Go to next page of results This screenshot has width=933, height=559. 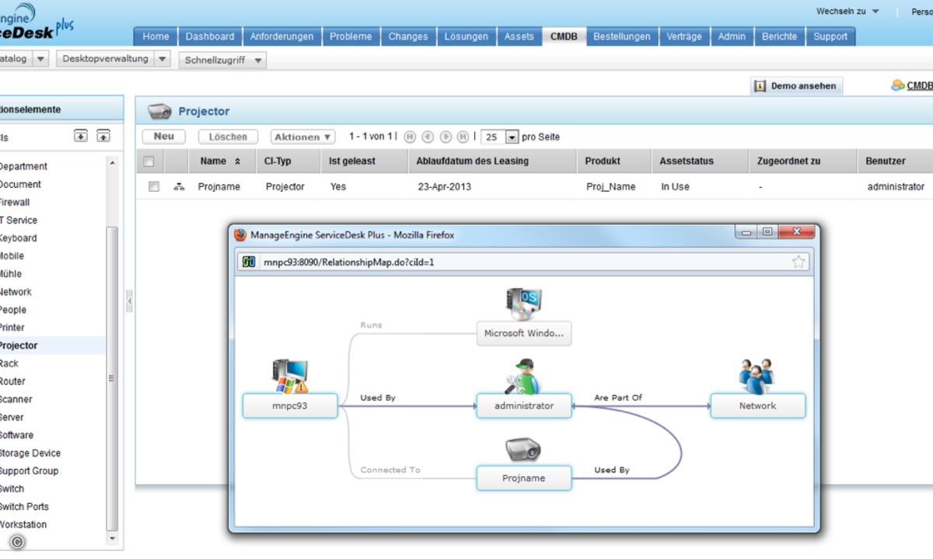(446, 137)
